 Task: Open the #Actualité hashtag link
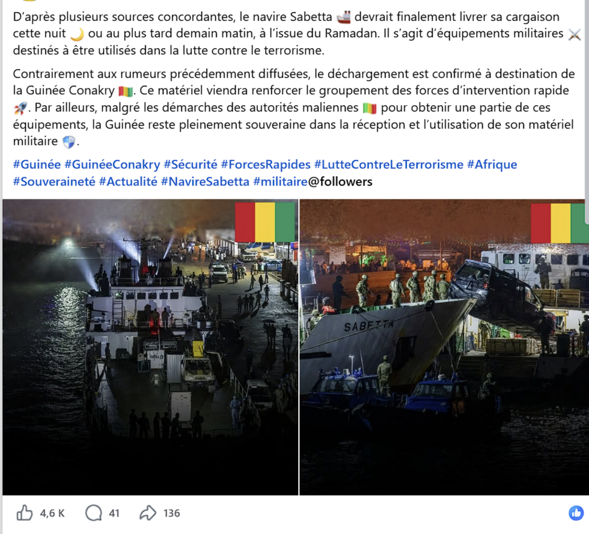tap(128, 182)
